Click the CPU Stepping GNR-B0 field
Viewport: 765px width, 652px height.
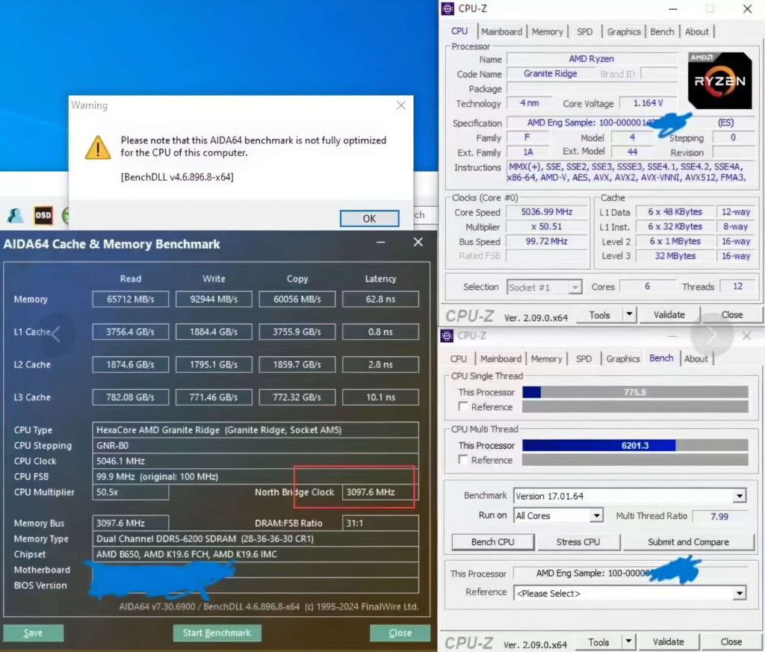point(255,445)
